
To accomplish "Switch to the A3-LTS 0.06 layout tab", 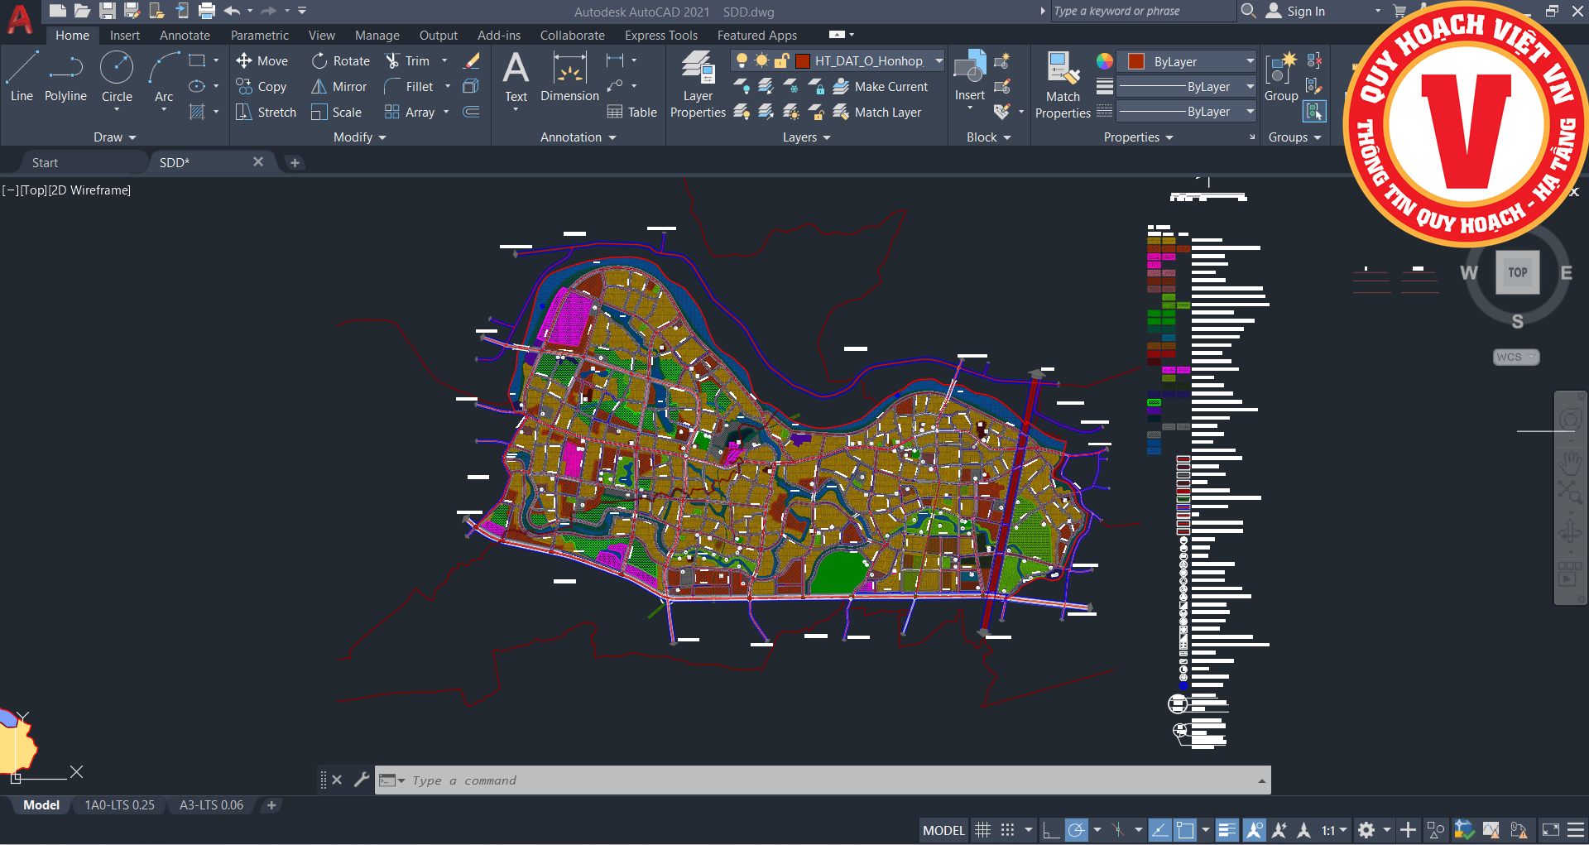I will point(211,805).
